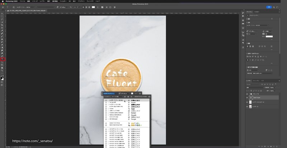Expand Futura font family

pyautogui.click(x=108, y=109)
